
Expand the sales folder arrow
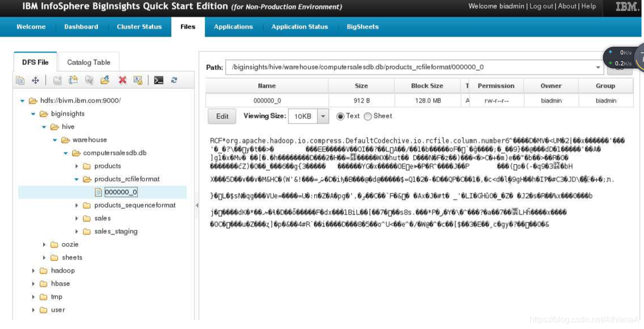(76, 218)
